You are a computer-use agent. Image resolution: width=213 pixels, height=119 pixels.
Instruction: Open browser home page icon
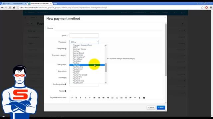click(14, 8)
